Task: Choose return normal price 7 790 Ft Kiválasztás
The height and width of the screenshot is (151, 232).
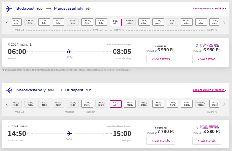Action: pyautogui.click(x=161, y=141)
